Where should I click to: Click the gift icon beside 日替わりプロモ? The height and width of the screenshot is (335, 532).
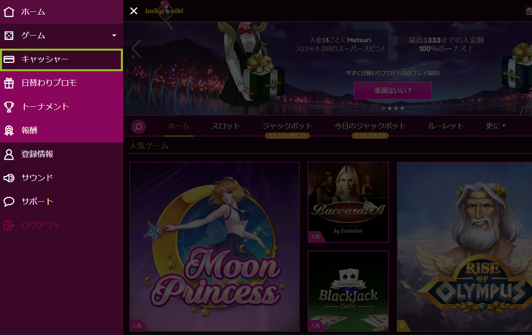point(9,83)
